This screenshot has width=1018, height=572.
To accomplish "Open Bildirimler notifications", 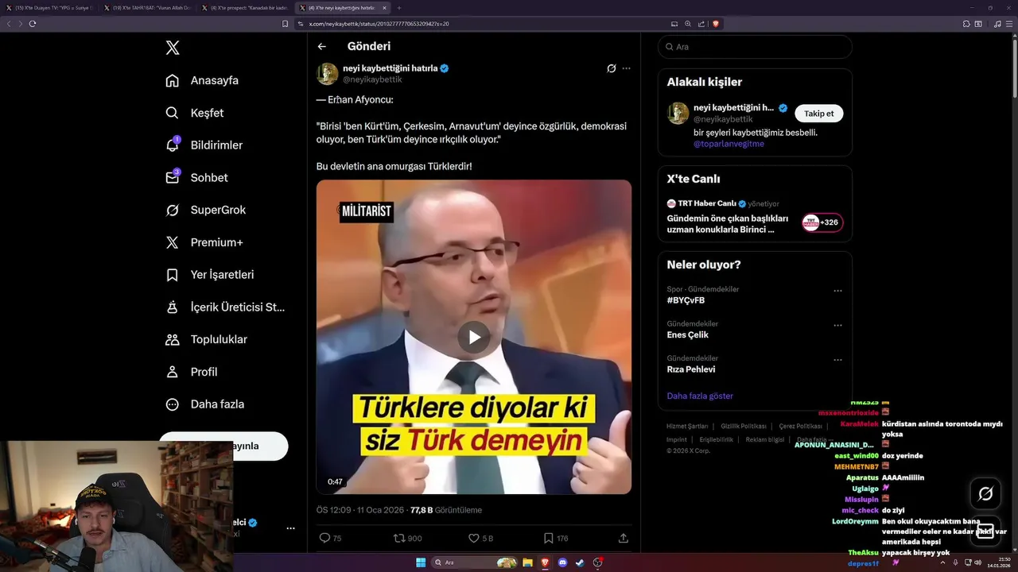I will pyautogui.click(x=204, y=145).
